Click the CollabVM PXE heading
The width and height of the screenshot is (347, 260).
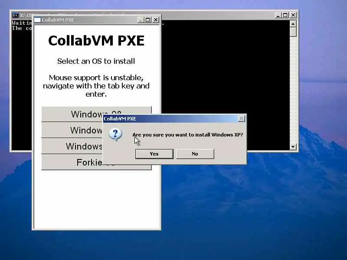(x=96, y=40)
